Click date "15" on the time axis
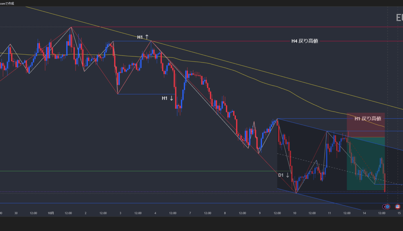This screenshot has height=231, width=403. tap(399, 213)
